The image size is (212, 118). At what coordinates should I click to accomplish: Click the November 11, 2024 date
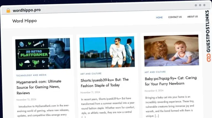point(90,92)
